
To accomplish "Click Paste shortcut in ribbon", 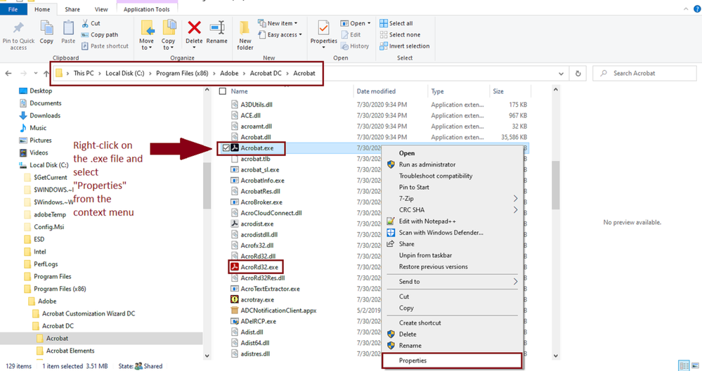I will (x=104, y=46).
